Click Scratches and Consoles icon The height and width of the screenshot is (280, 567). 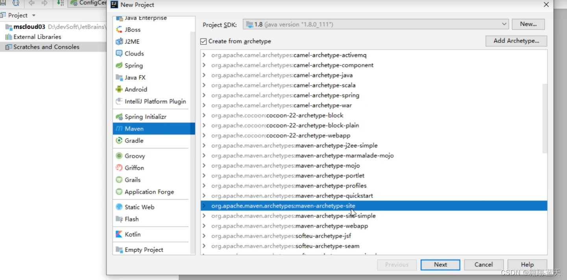click(8, 47)
